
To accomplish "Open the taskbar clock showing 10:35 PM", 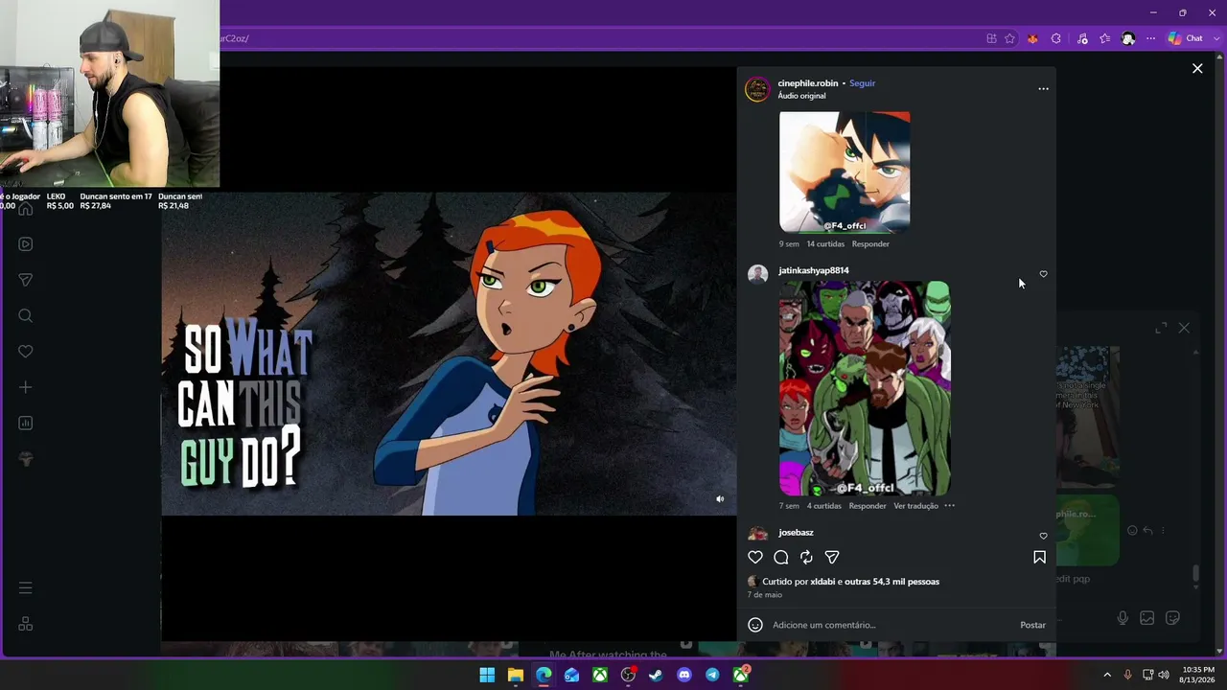I will click(1198, 675).
